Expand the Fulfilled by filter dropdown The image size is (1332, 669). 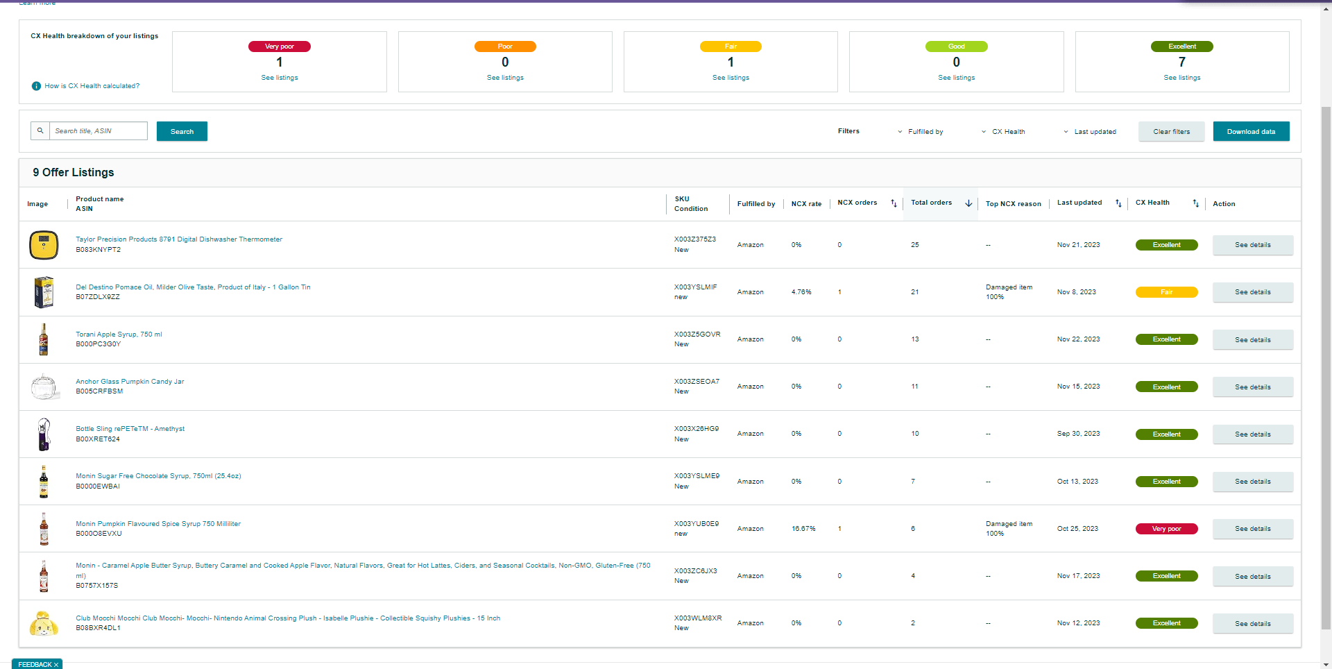coord(921,132)
